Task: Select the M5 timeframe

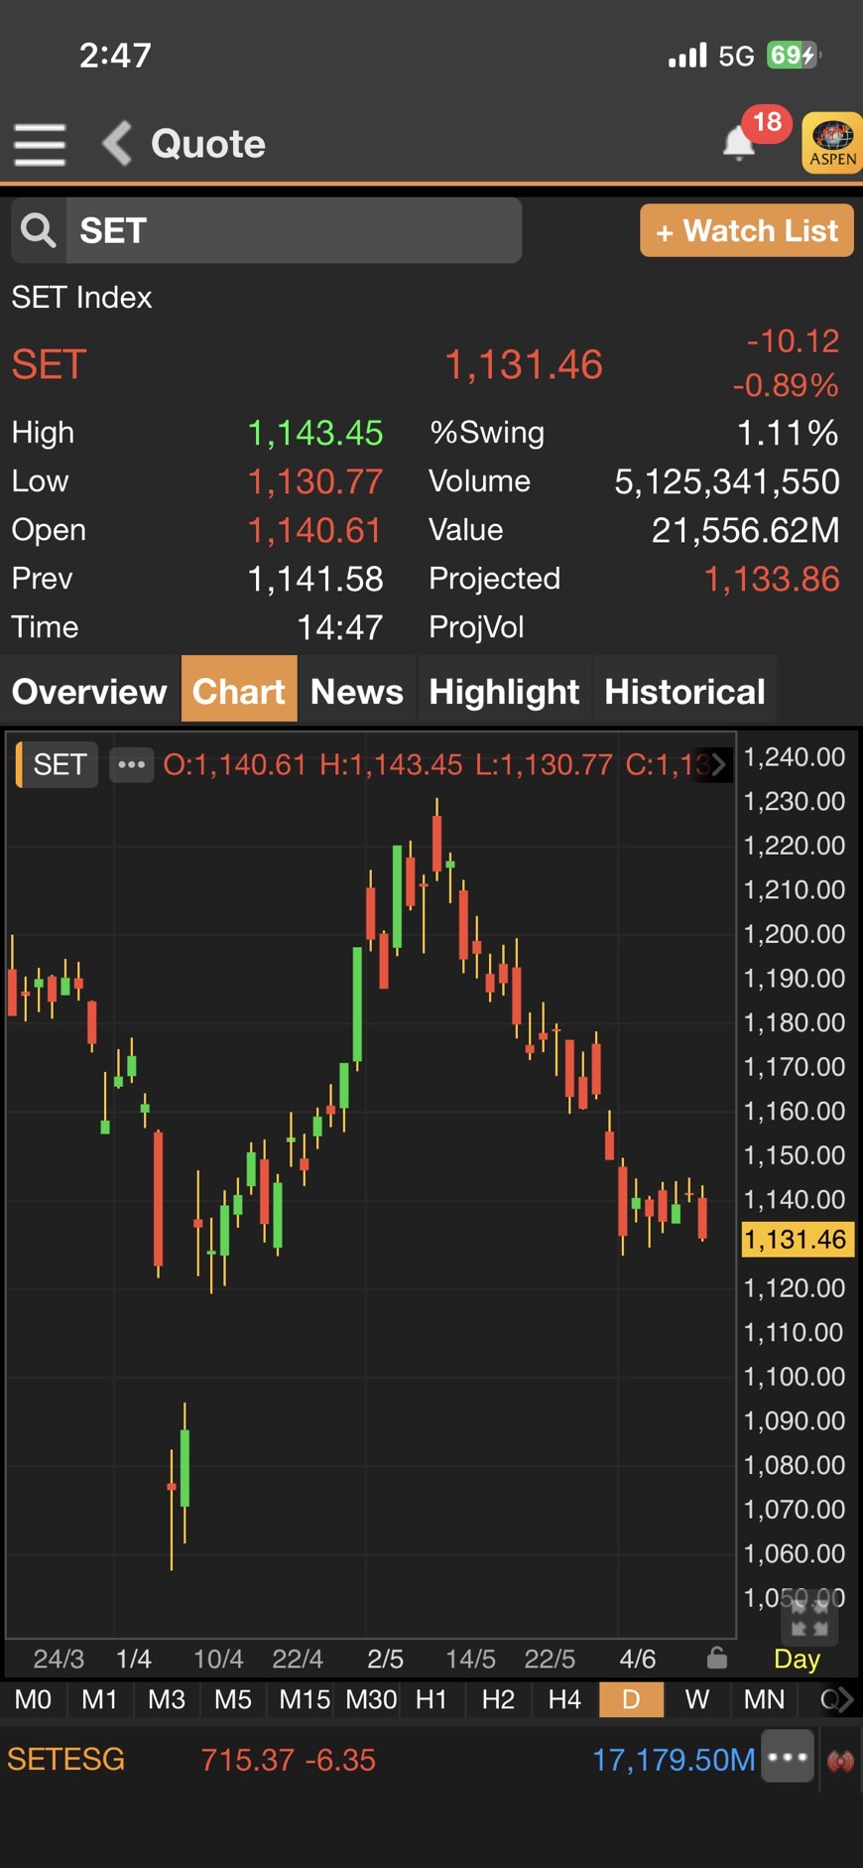Action: 233,1699
